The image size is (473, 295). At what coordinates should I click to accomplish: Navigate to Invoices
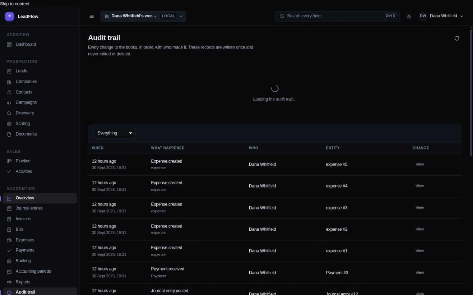[x=40, y=219]
